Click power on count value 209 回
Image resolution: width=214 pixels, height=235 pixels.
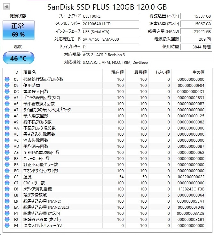(196, 39)
